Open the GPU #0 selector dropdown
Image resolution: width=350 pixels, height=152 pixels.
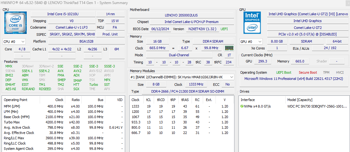coord(251,42)
